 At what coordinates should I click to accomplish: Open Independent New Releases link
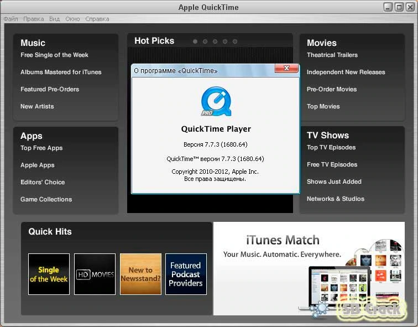coord(346,72)
